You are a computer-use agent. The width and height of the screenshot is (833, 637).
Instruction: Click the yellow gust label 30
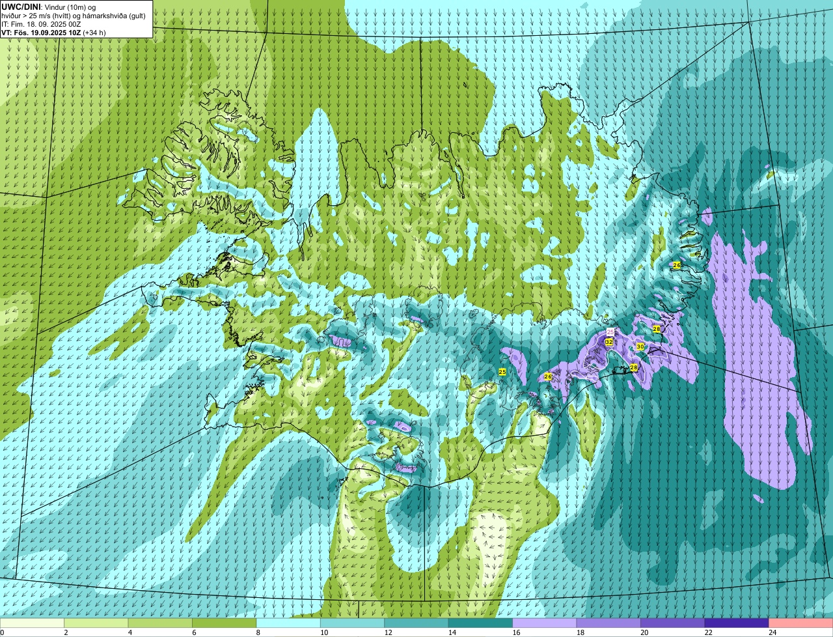(640, 347)
